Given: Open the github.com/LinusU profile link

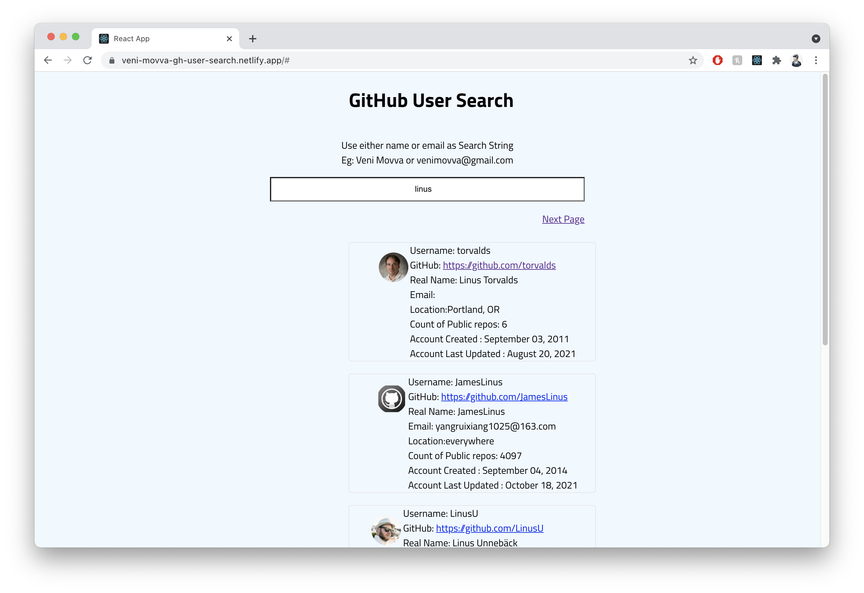Looking at the screenshot, I should tap(489, 528).
